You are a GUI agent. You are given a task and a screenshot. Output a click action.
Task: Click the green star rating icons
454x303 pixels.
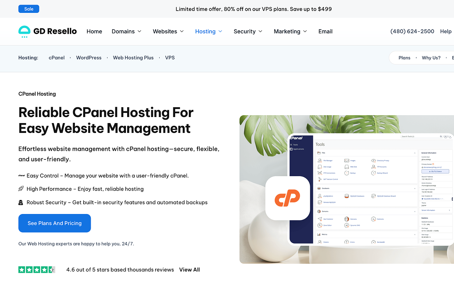pyautogui.click(x=37, y=270)
